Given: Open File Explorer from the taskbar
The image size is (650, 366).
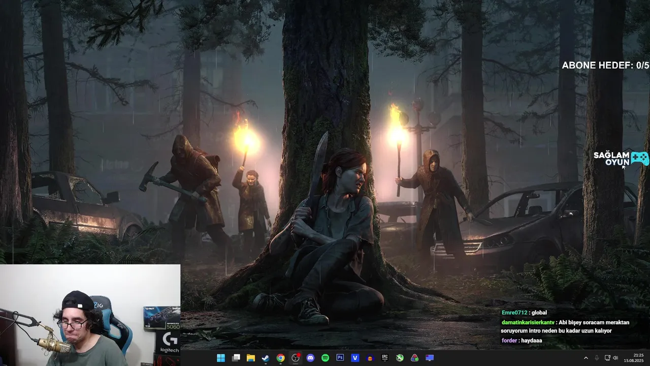Looking at the screenshot, I should [x=250, y=358].
